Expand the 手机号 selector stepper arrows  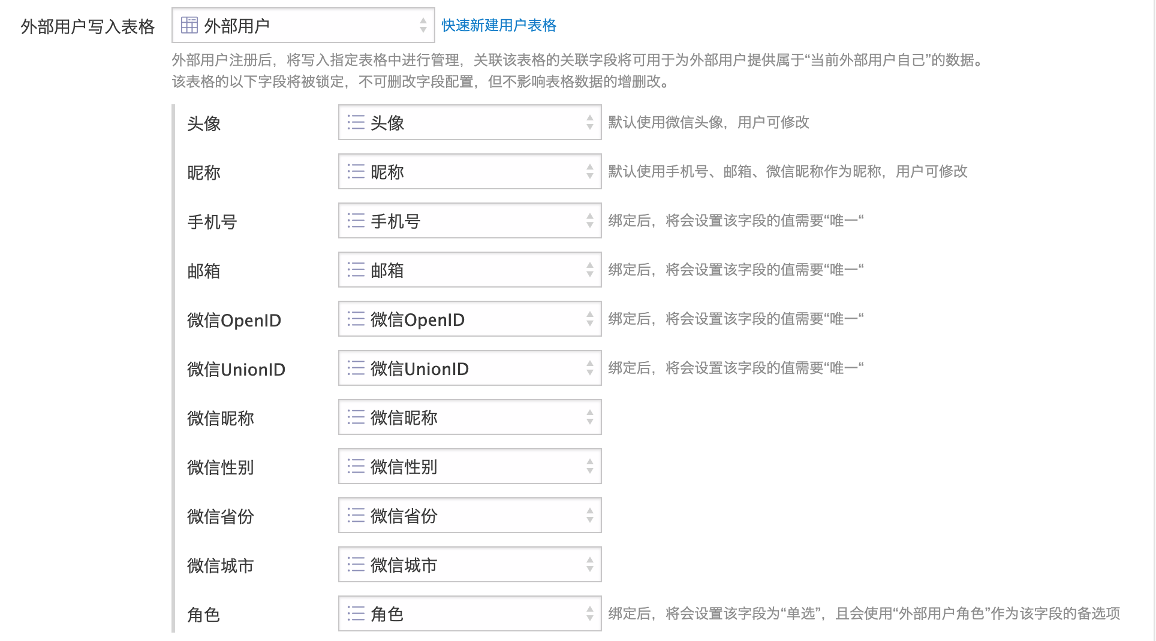click(590, 221)
